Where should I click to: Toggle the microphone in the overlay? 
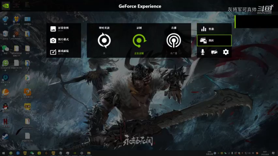(x=203, y=52)
